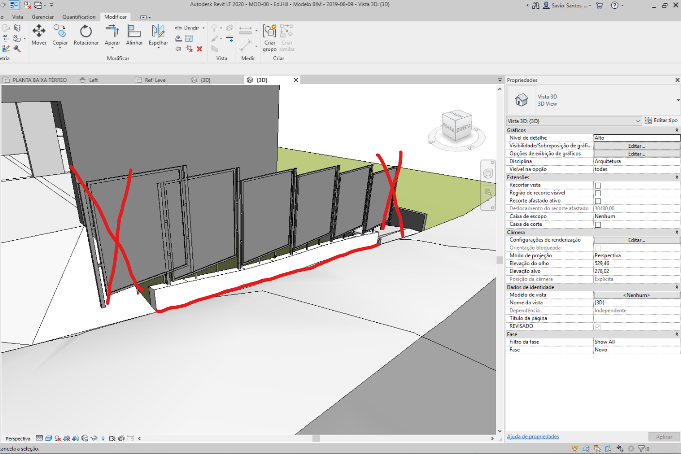The height and width of the screenshot is (454, 681).
Task: Collapse the Câmera section header
Action: [677, 232]
